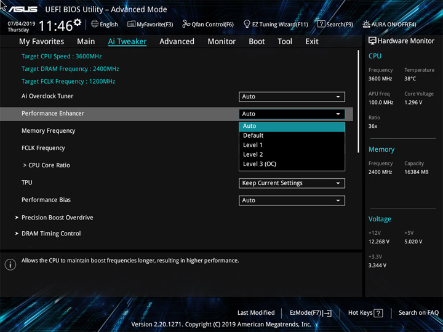
Task: Open the Monitor tab
Action: tap(221, 42)
